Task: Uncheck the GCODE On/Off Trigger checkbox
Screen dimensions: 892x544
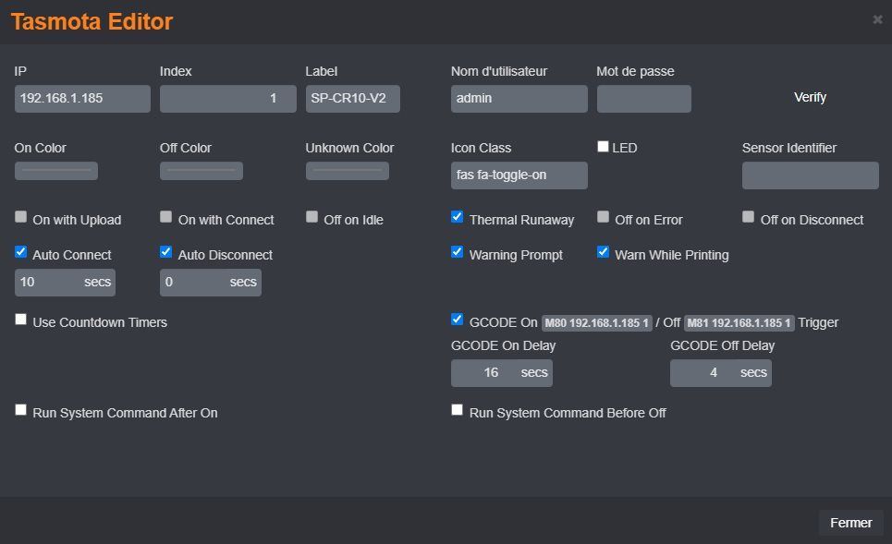Action: point(457,320)
